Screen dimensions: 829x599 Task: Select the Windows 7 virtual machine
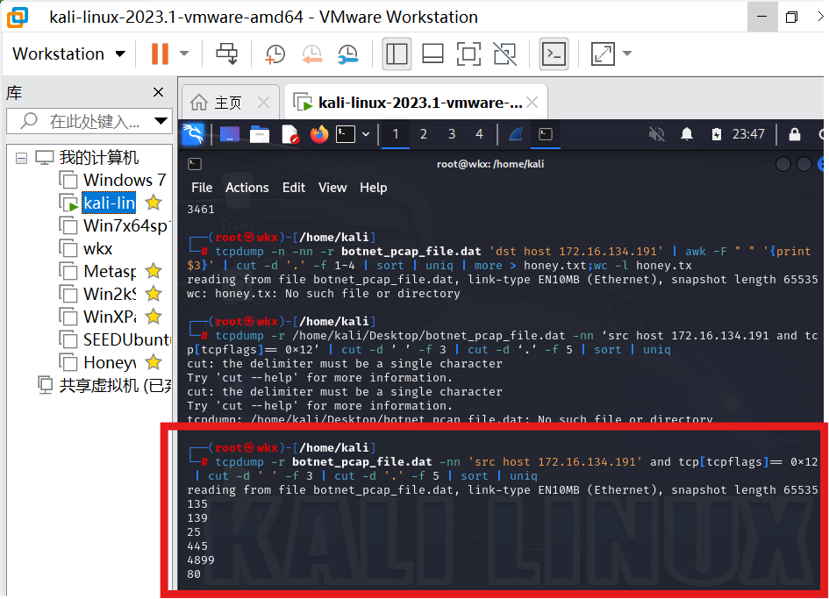[125, 181]
